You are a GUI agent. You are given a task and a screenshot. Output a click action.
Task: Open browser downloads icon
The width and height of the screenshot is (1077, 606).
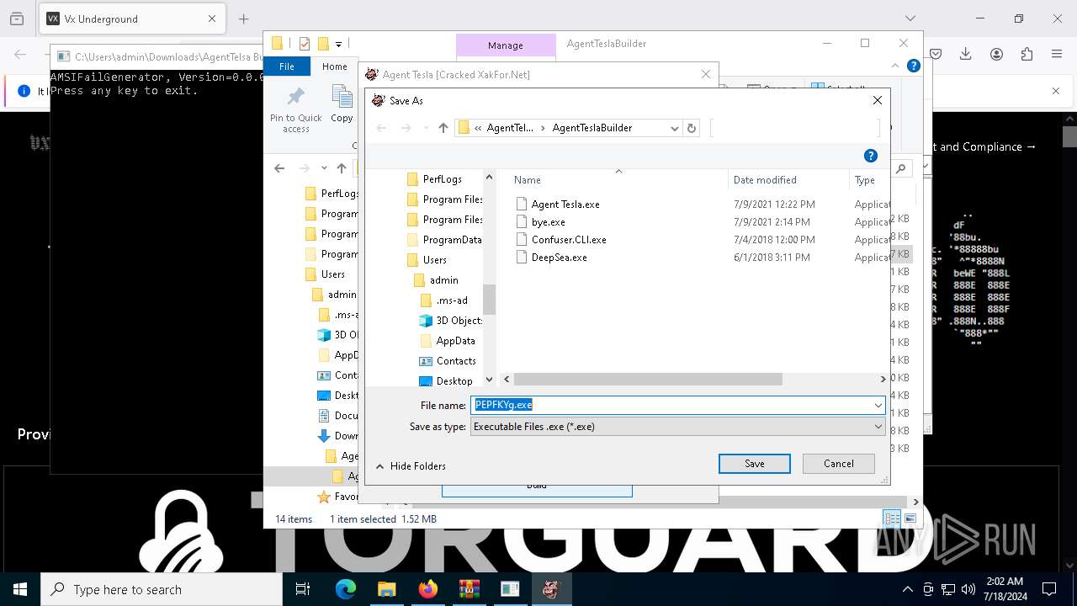click(x=966, y=54)
